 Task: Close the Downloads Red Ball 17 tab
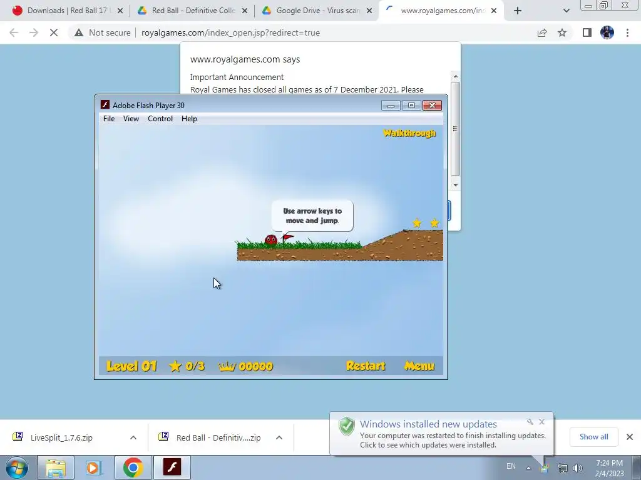[x=120, y=11]
